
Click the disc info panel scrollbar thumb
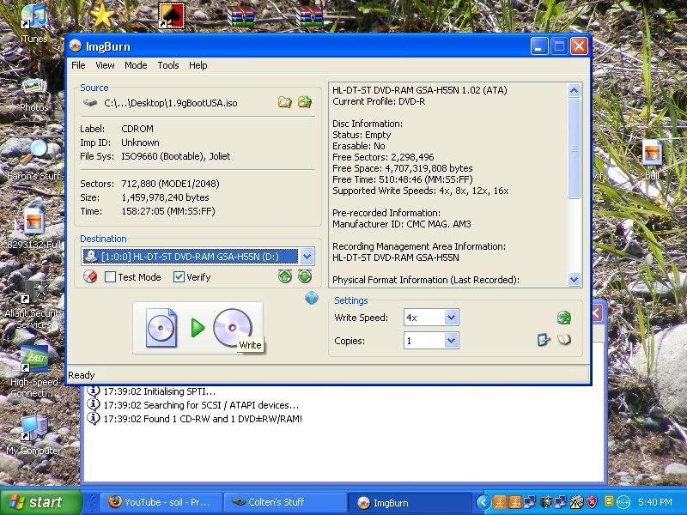tap(574, 148)
